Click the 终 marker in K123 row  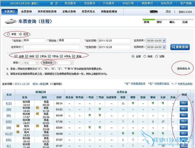[37, 102]
